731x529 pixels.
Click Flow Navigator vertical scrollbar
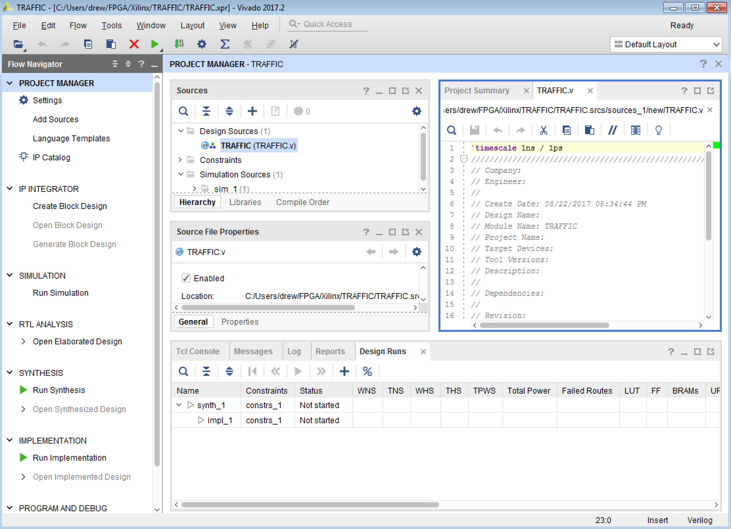pyautogui.click(x=157, y=274)
